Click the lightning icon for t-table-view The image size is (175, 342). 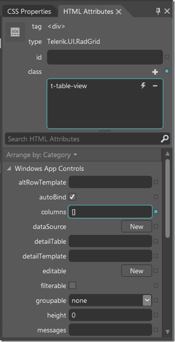(x=143, y=85)
